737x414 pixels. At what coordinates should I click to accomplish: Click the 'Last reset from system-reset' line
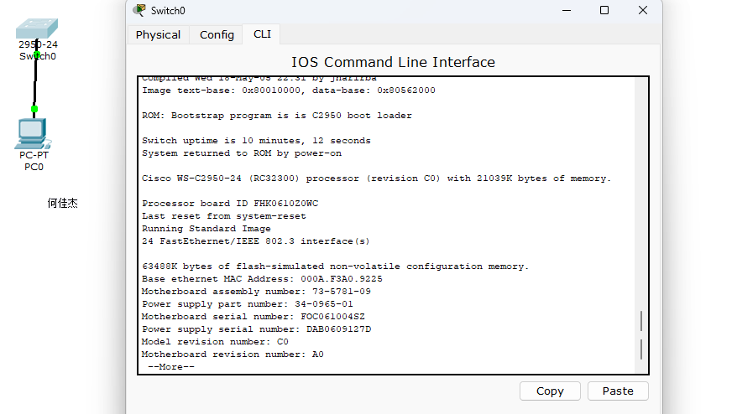pyautogui.click(x=224, y=216)
